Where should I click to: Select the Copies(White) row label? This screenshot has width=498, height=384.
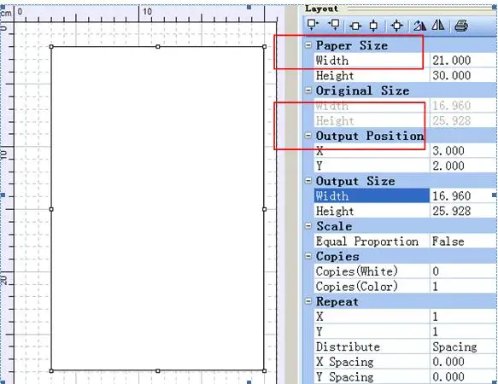click(372, 271)
